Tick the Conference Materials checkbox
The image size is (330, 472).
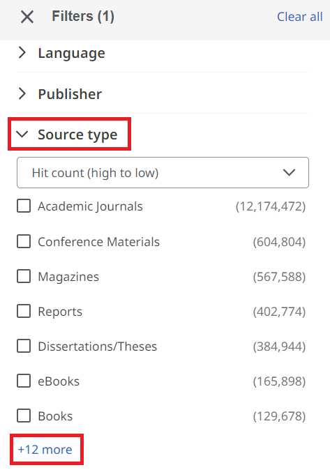pyautogui.click(x=24, y=241)
